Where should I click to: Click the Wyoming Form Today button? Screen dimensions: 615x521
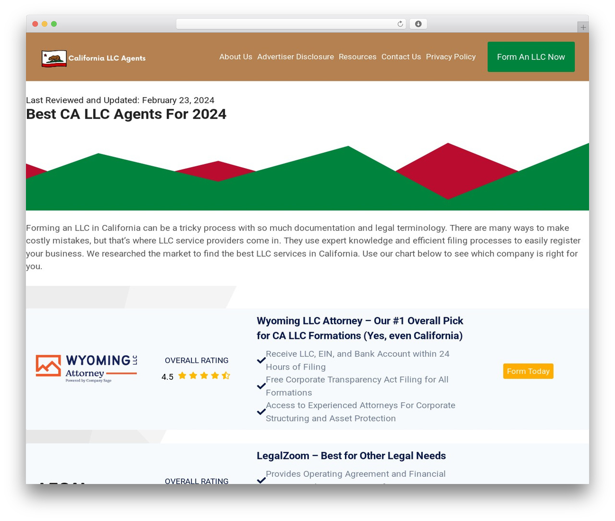point(528,371)
